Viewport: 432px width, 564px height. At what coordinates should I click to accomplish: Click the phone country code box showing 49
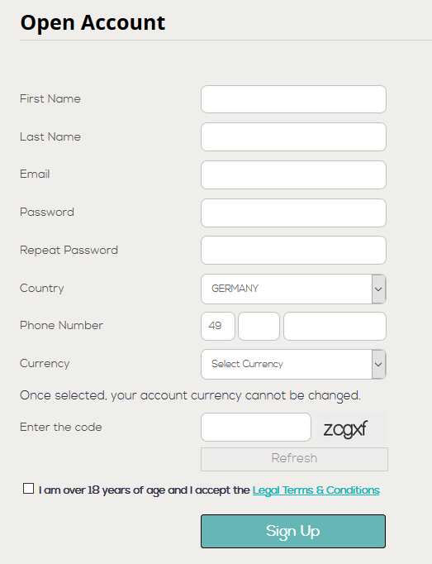point(218,326)
